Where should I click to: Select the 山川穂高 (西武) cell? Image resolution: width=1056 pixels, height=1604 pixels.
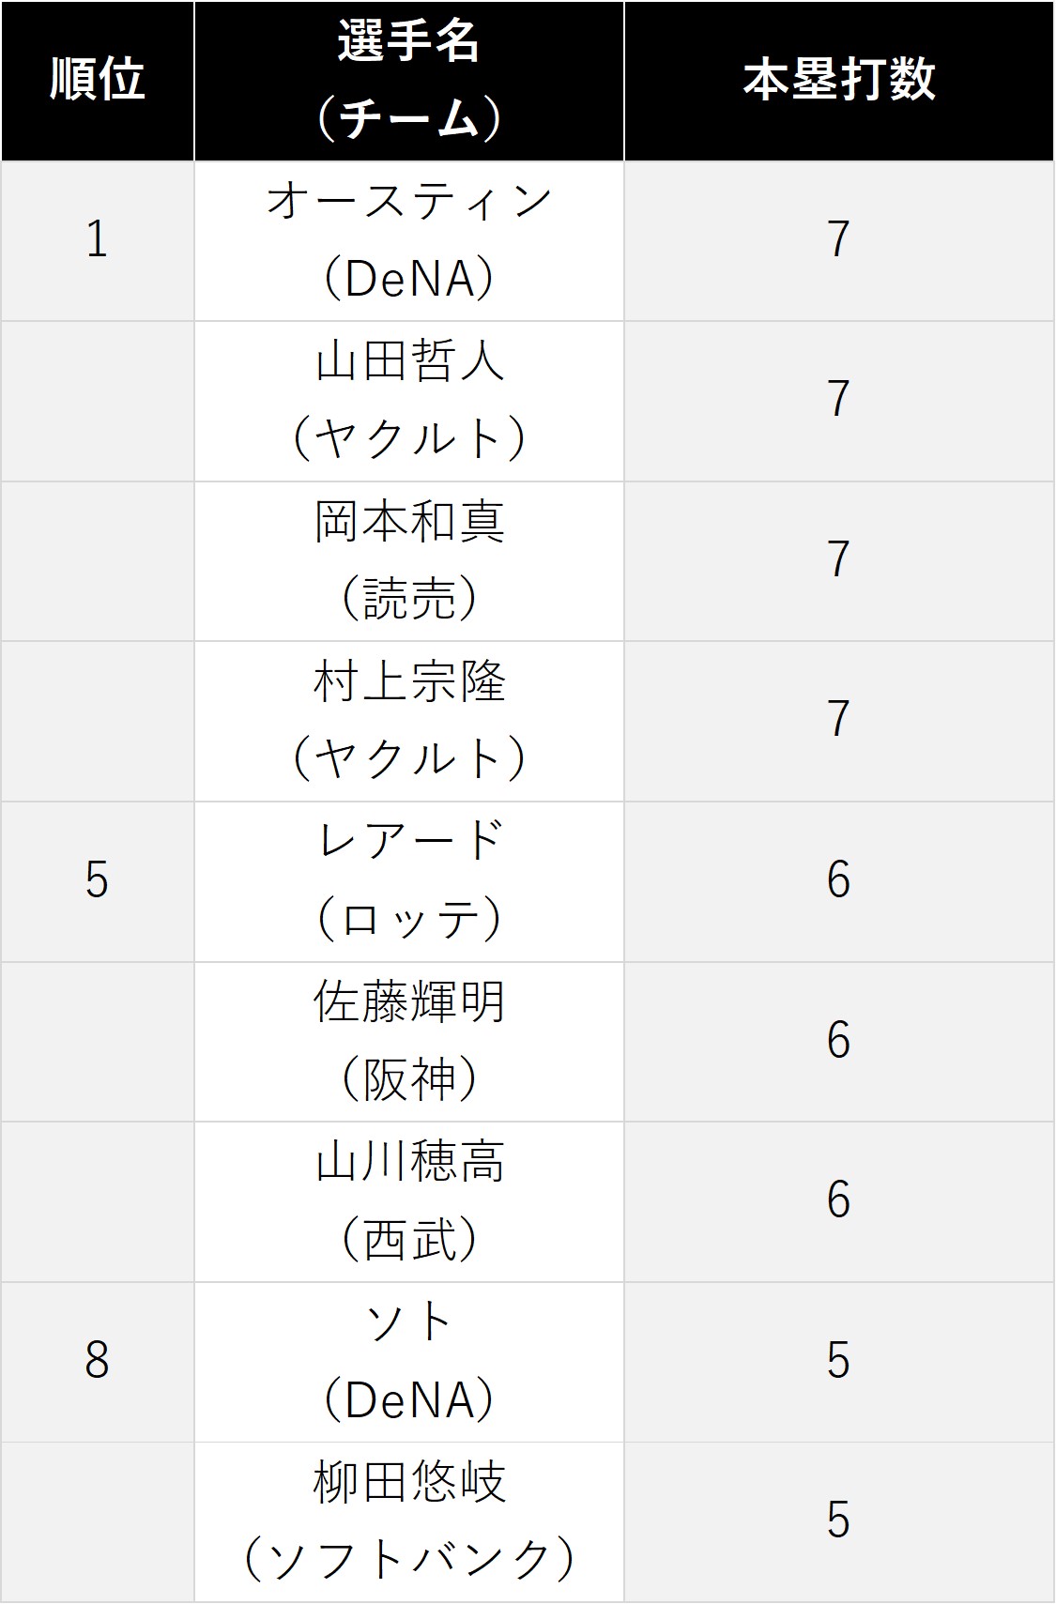tap(409, 1202)
